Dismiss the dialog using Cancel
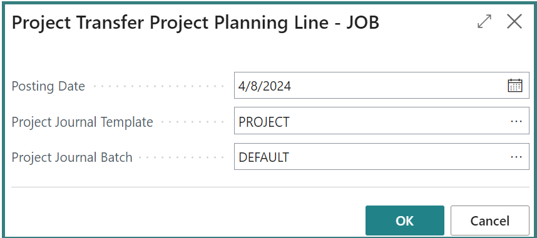This screenshot has height=238, width=537. pyautogui.click(x=489, y=221)
